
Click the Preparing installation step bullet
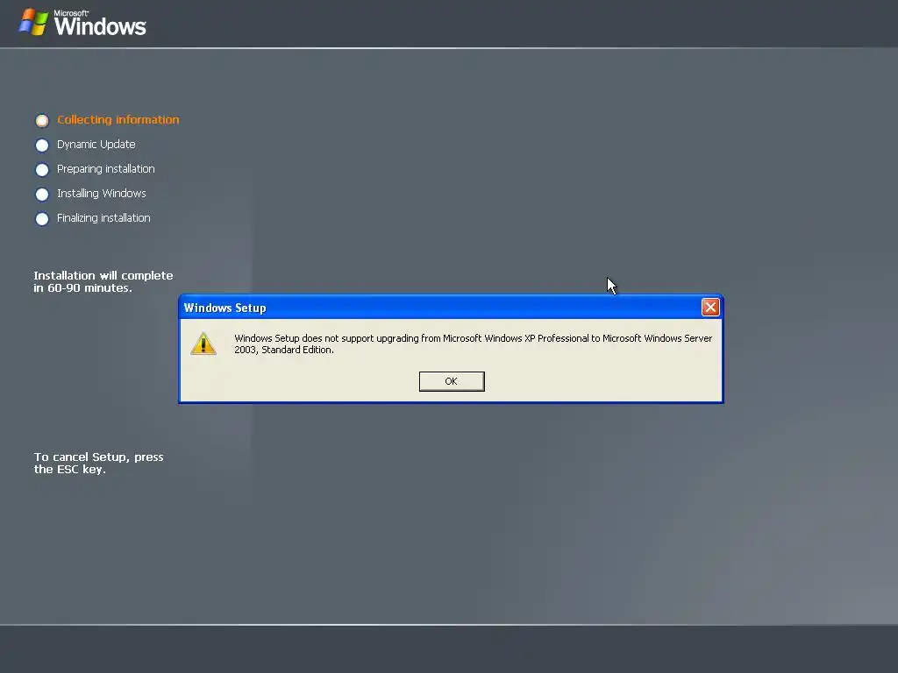click(42, 169)
